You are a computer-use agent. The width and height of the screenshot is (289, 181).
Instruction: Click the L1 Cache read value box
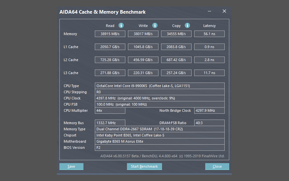click(110, 47)
